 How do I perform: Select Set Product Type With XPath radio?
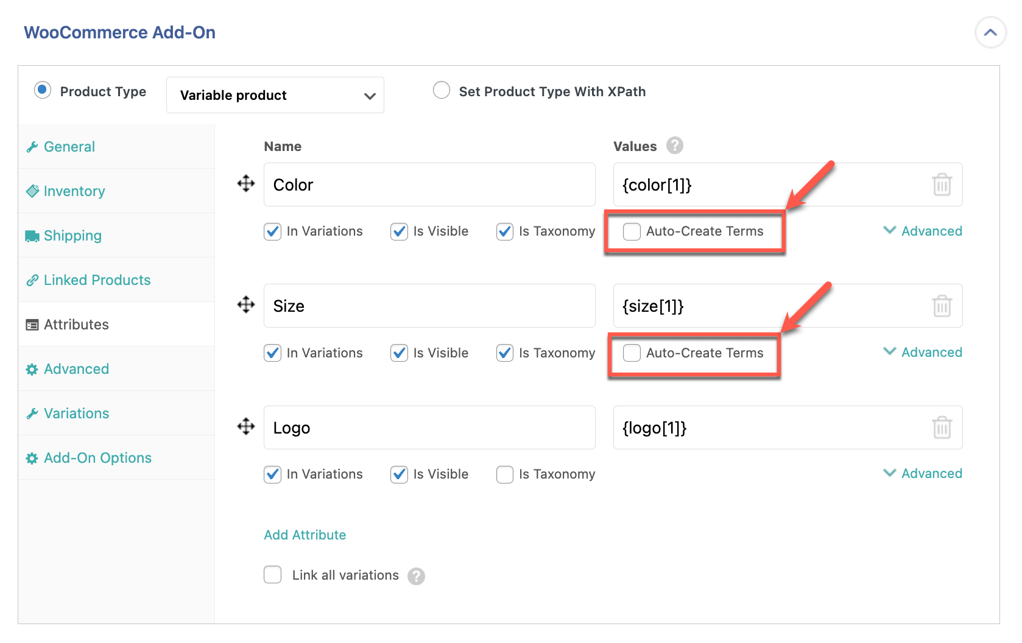442,90
